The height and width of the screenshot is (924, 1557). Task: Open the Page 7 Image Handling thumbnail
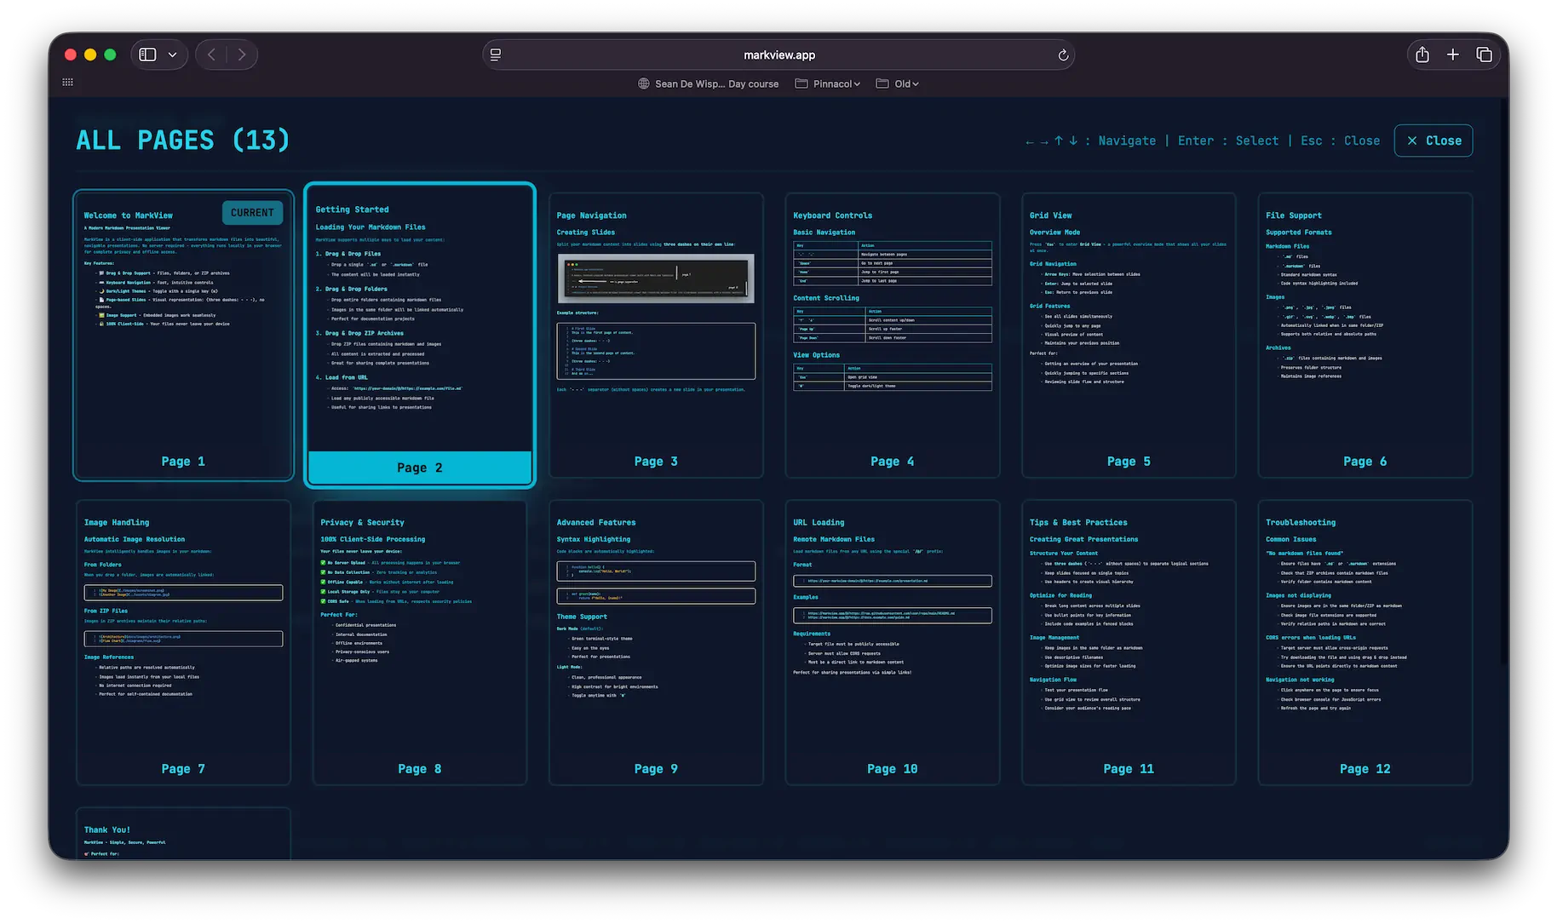click(183, 642)
